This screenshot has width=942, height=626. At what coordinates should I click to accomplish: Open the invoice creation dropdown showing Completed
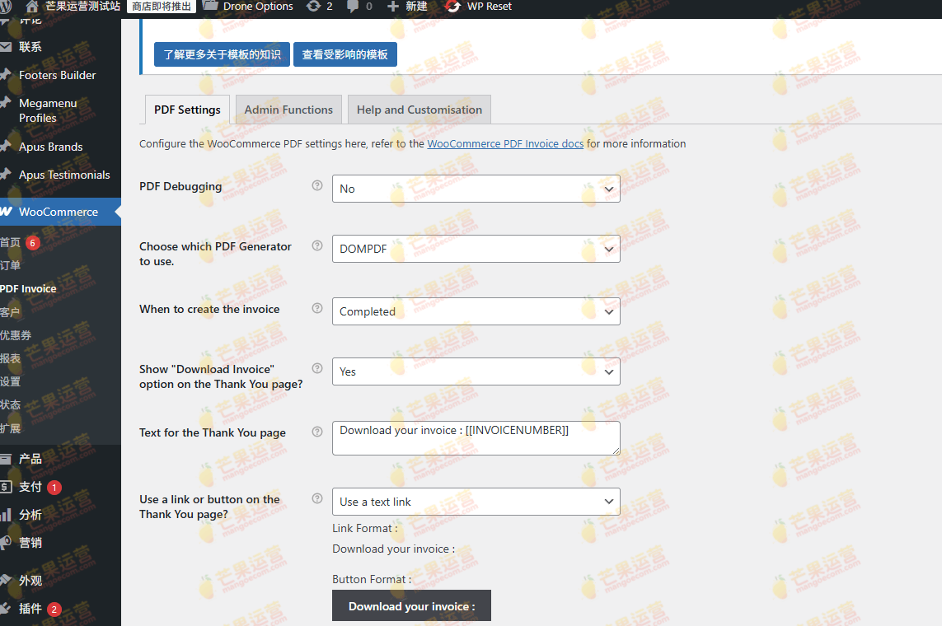476,311
